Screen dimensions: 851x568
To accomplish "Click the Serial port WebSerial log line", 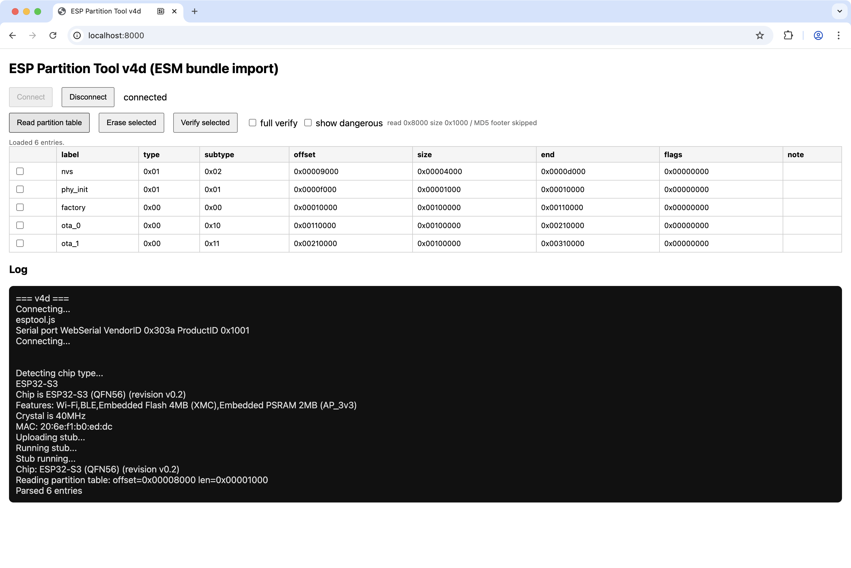I will coord(132,330).
